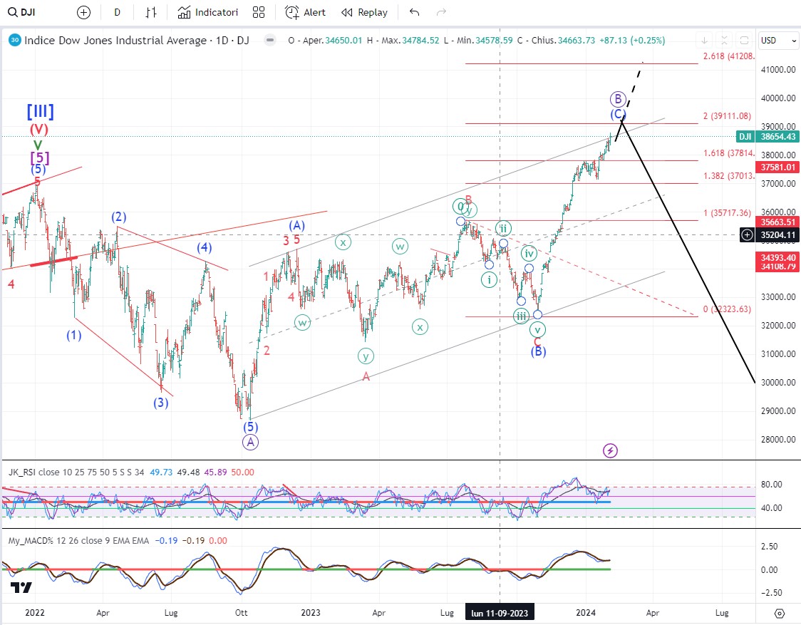Viewport: 801px width, 625px height.
Task: Select the Fibonacci label 1 (35717.36)
Action: (727, 213)
